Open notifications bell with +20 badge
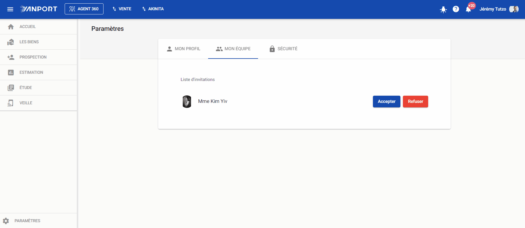 click(x=469, y=9)
